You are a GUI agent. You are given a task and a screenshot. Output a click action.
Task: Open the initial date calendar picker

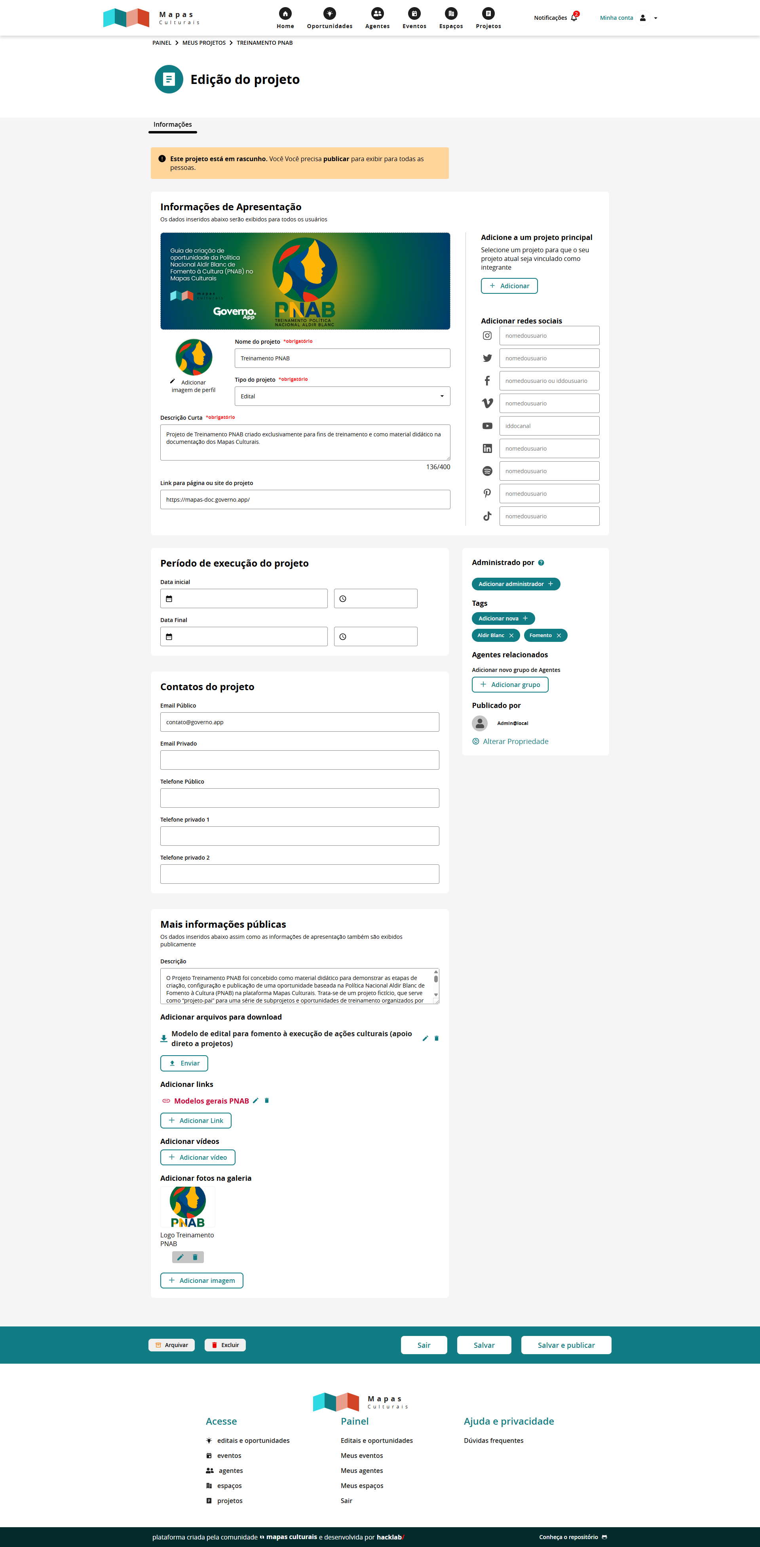[169, 599]
